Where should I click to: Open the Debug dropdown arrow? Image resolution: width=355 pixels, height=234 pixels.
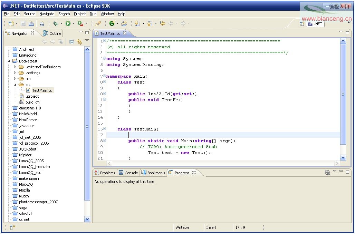pyautogui.click(x=61, y=23)
